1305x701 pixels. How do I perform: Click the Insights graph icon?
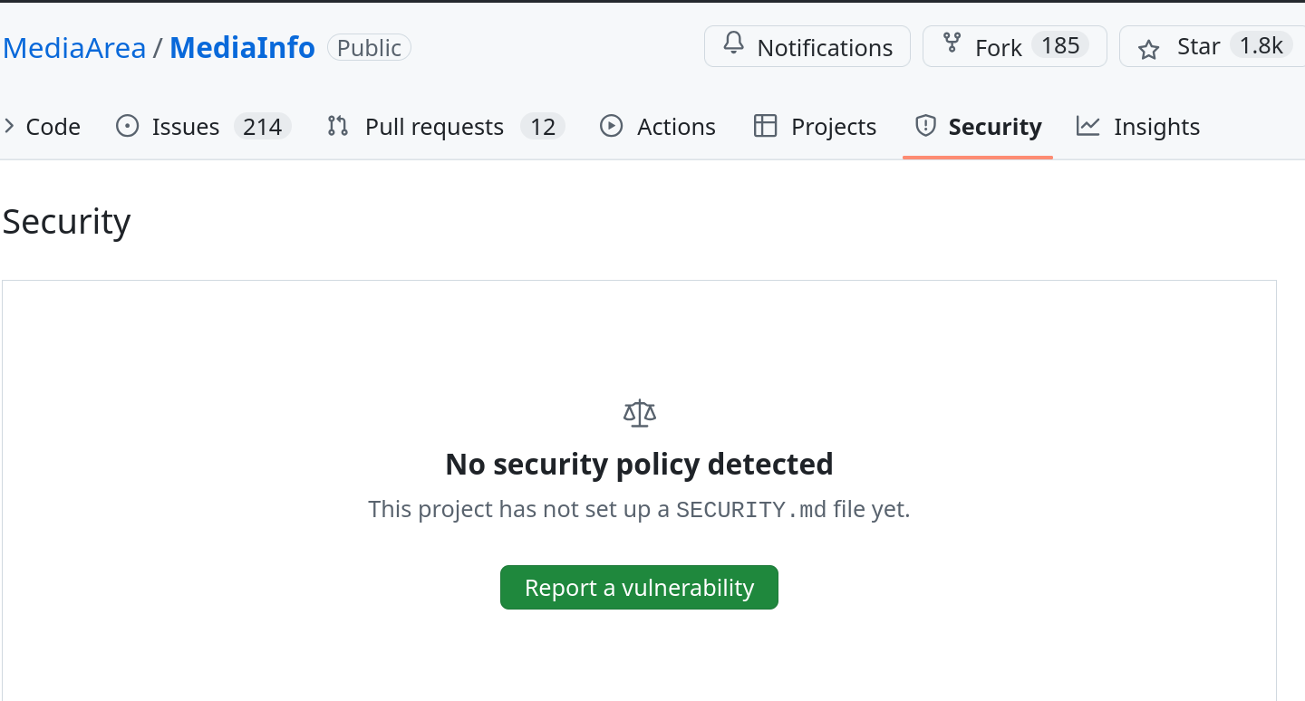coord(1087,127)
